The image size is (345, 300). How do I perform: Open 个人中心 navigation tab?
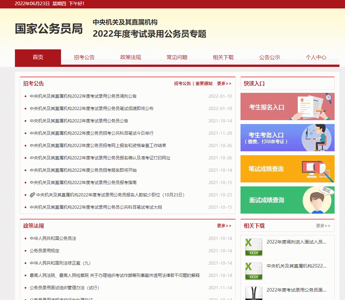pos(316,57)
